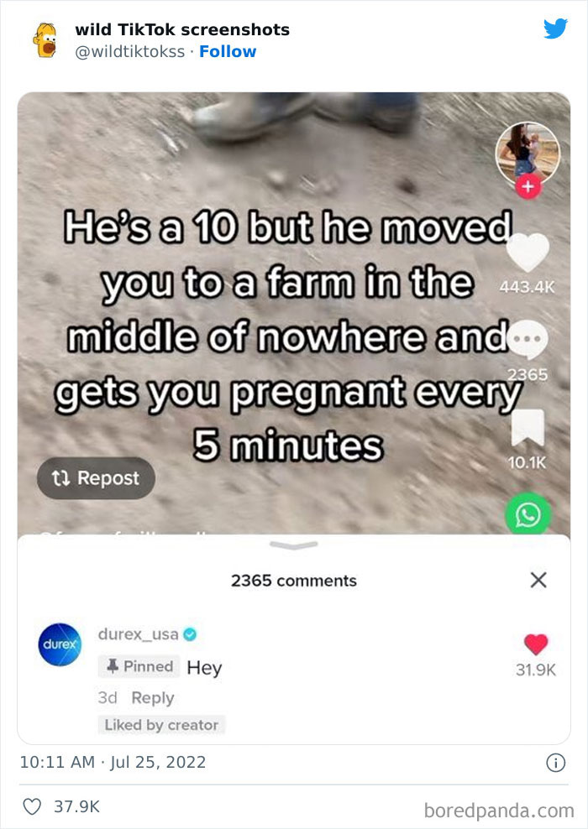The height and width of the screenshot is (829, 588).
Task: Save video using the bookmark icon
Action: click(x=528, y=426)
